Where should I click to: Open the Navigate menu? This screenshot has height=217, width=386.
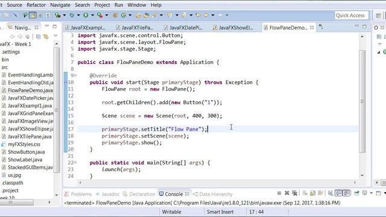pos(60,5)
